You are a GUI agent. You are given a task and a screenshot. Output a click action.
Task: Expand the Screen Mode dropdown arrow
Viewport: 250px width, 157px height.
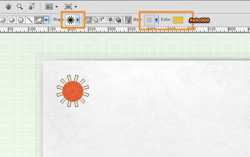tap(76, 7)
